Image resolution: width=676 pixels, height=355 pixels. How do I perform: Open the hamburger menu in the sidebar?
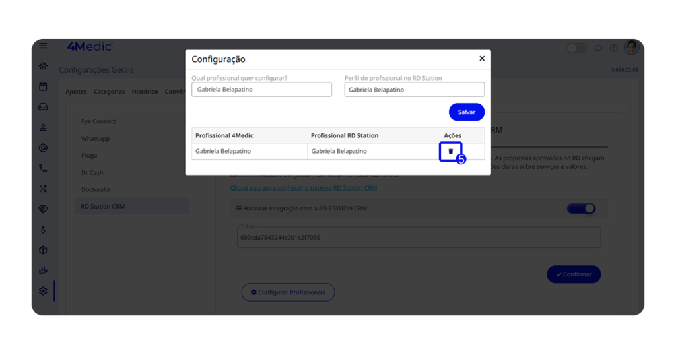tap(43, 46)
